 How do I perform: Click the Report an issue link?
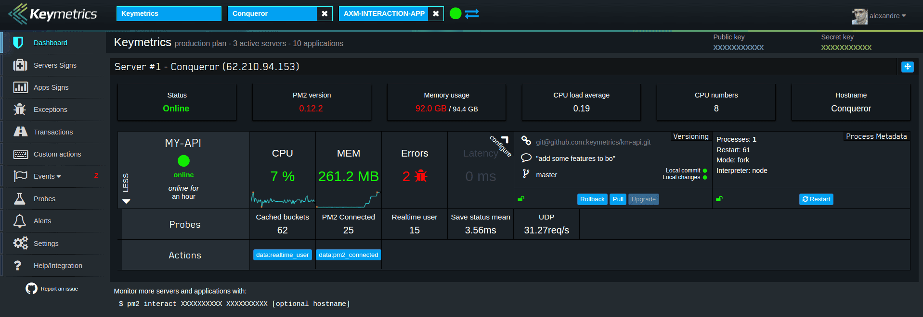tap(59, 289)
